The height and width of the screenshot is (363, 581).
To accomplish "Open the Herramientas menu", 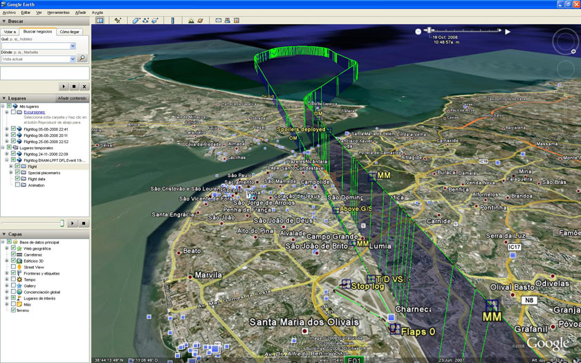I will [x=58, y=12].
